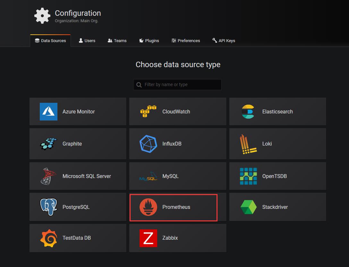Screen dimensions: 349x267
Task: Select Prometheus data source label
Action: [x=176, y=207]
